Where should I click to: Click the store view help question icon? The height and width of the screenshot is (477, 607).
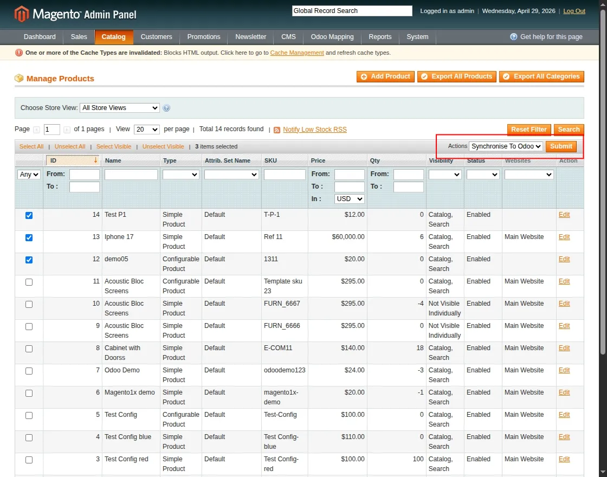(x=166, y=108)
